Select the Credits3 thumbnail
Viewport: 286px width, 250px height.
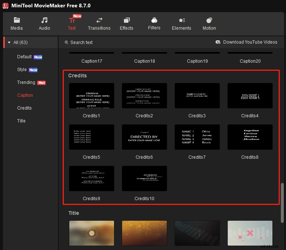[x=197, y=96]
